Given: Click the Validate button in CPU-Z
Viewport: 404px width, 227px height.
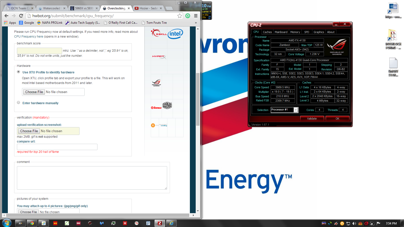Looking at the screenshot, I should [312, 119].
